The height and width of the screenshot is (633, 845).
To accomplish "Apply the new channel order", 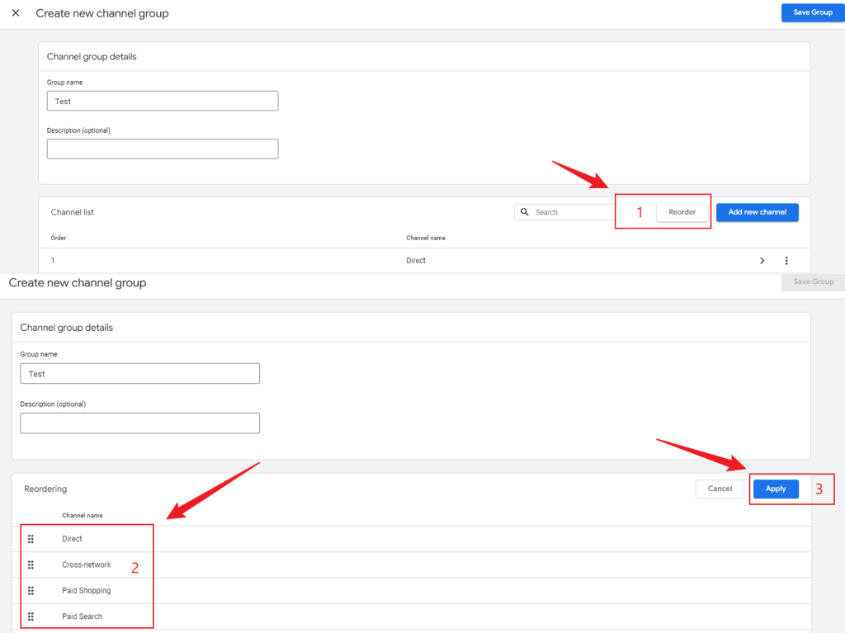I will coord(775,488).
